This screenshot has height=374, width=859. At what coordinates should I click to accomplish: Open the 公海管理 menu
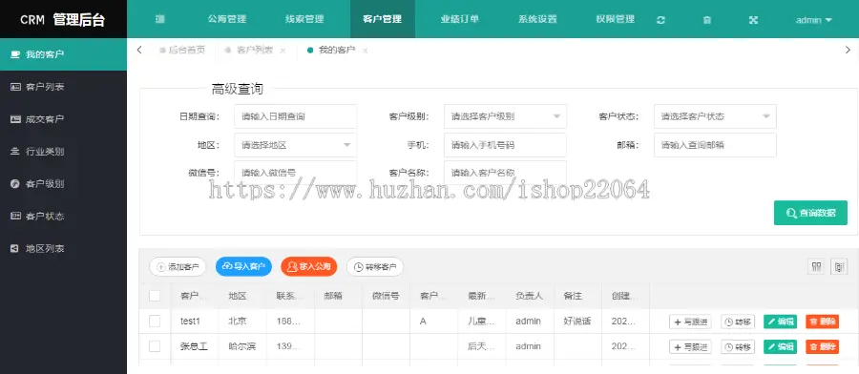tap(227, 19)
